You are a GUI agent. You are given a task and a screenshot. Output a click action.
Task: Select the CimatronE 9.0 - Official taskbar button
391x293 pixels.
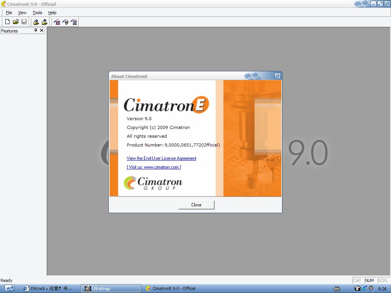[171, 288]
